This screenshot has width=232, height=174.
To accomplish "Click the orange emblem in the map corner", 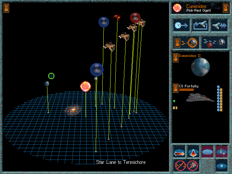I will point(7,8).
